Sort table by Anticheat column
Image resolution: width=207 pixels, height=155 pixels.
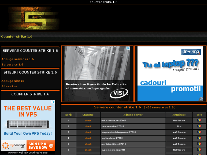(x=179, y=115)
